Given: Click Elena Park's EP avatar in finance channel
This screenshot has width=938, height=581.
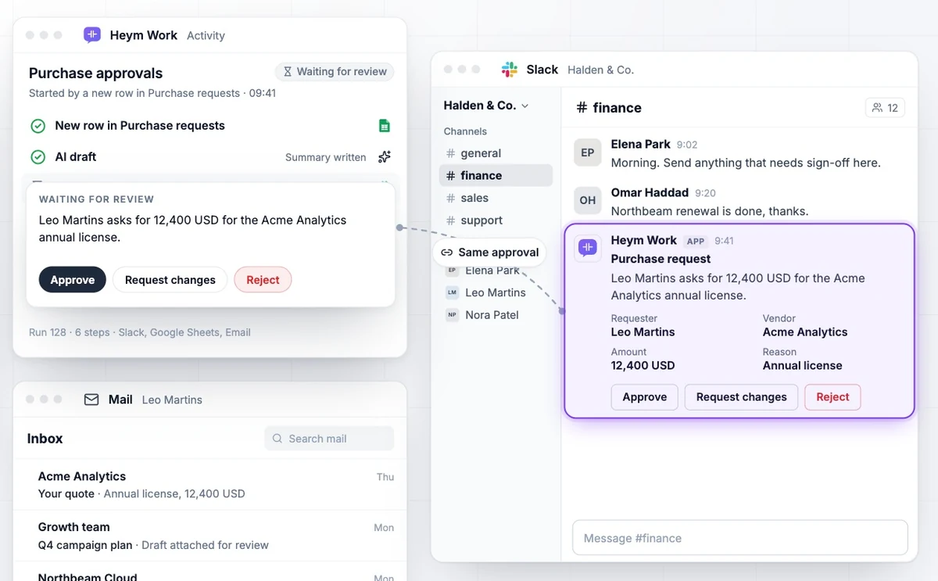Looking at the screenshot, I should click(x=588, y=152).
